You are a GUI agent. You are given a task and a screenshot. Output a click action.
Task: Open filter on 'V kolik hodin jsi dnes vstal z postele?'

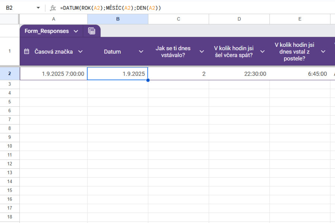tap(322, 52)
